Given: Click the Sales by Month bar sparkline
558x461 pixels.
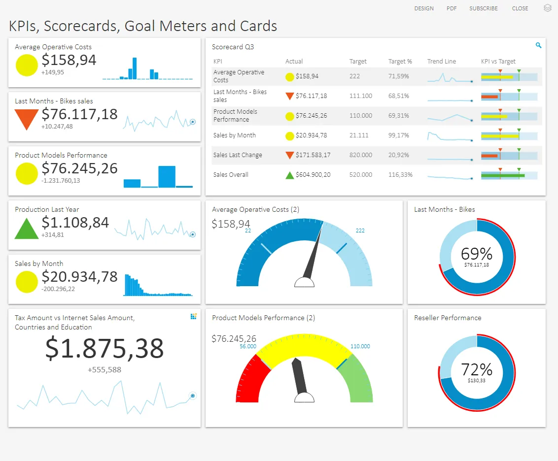Looking at the screenshot, I should coord(157,287).
